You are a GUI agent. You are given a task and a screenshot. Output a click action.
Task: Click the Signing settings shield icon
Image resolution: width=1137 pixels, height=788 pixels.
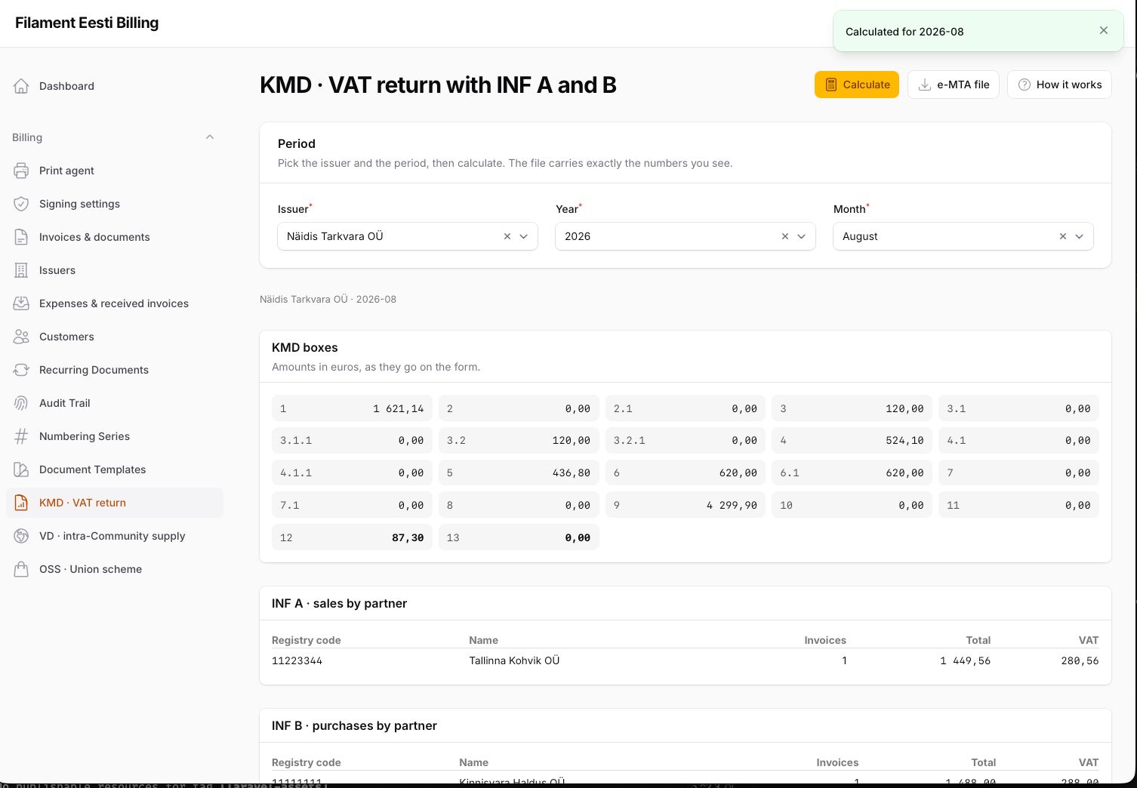click(21, 204)
